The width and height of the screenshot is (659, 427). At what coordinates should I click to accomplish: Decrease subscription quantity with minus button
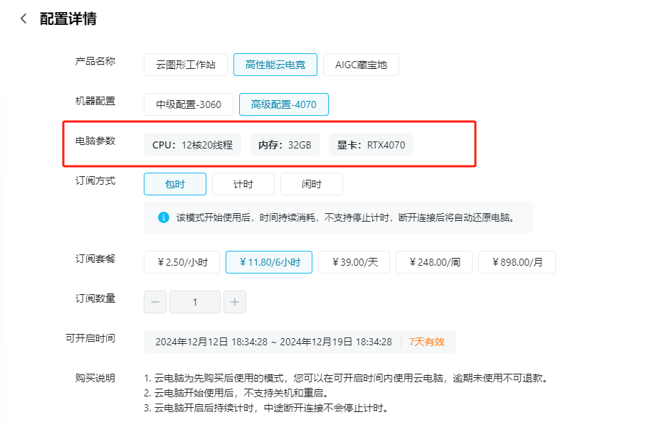[155, 302]
